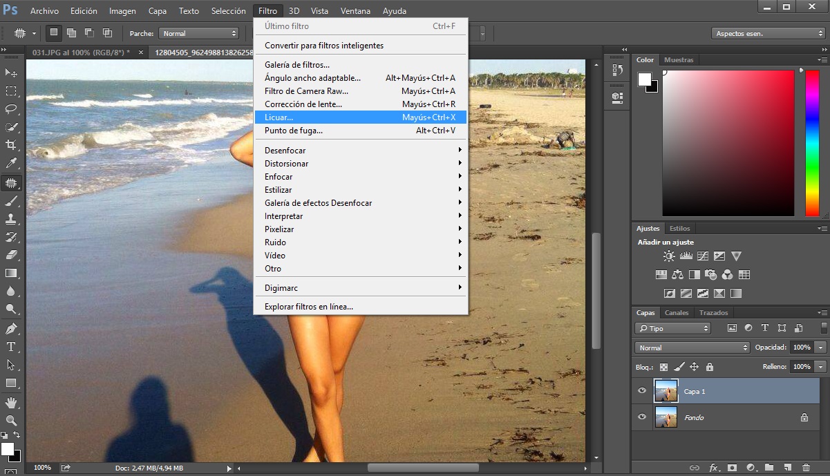This screenshot has height=476, width=830.
Task: Expand the Distorsionar submenu
Action: (x=361, y=164)
